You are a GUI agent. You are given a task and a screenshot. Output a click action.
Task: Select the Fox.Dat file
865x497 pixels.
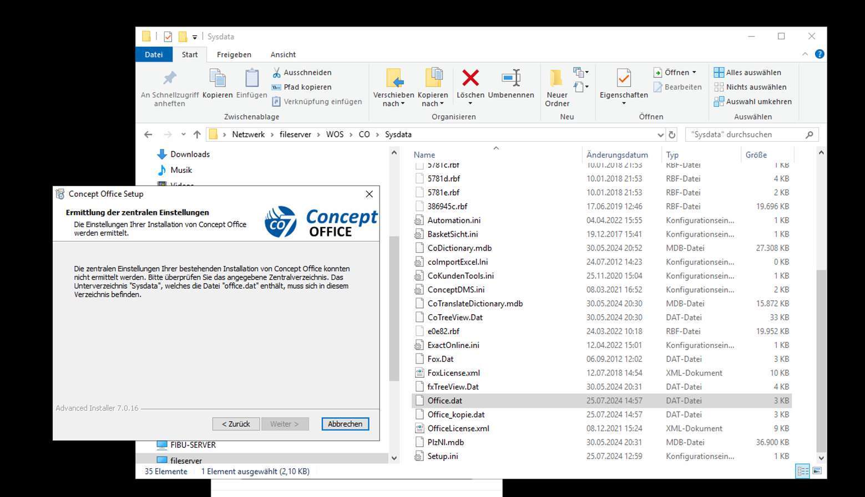(x=440, y=359)
